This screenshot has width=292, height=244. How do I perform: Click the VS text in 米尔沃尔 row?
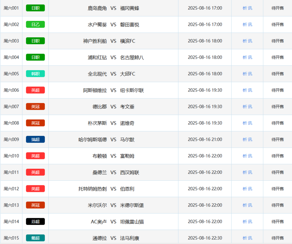click(113, 205)
